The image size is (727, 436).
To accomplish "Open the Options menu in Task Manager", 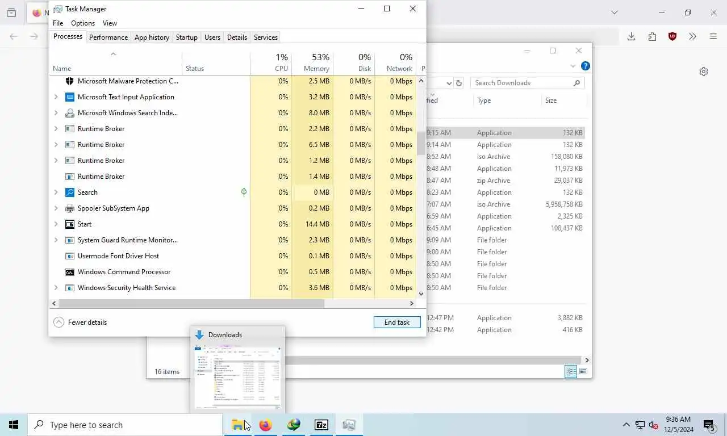I will 83,23.
